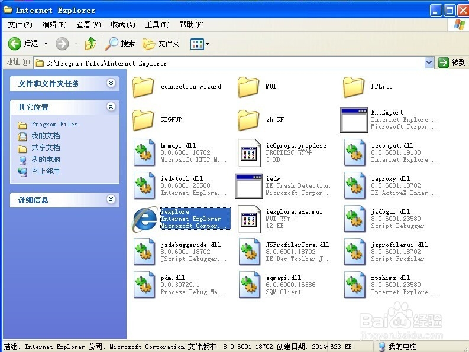
Task: Open the Views layout icon
Action: click(x=197, y=44)
